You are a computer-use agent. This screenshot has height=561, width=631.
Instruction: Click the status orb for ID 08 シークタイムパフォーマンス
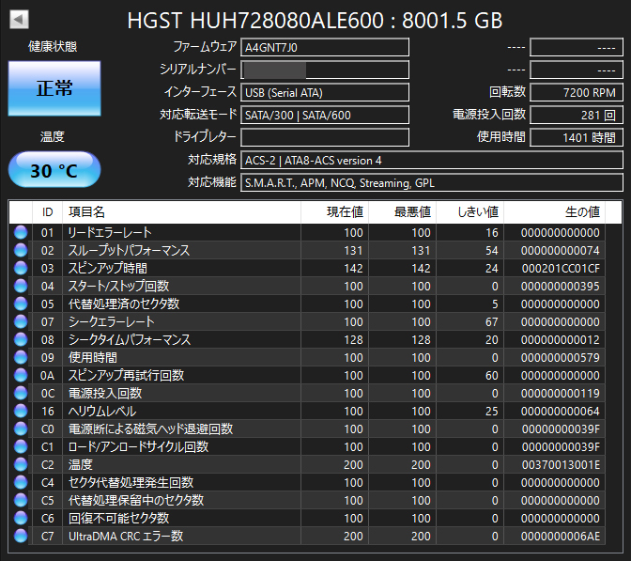click(21, 339)
